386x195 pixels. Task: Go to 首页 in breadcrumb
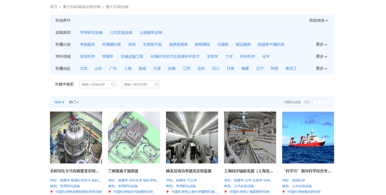point(54,7)
